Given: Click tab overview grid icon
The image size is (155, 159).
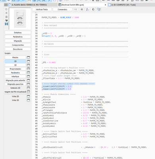Looking at the screenshot, I should click(x=6, y=5).
